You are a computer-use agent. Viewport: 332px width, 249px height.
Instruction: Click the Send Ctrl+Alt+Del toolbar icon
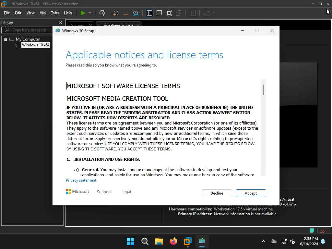102,13
